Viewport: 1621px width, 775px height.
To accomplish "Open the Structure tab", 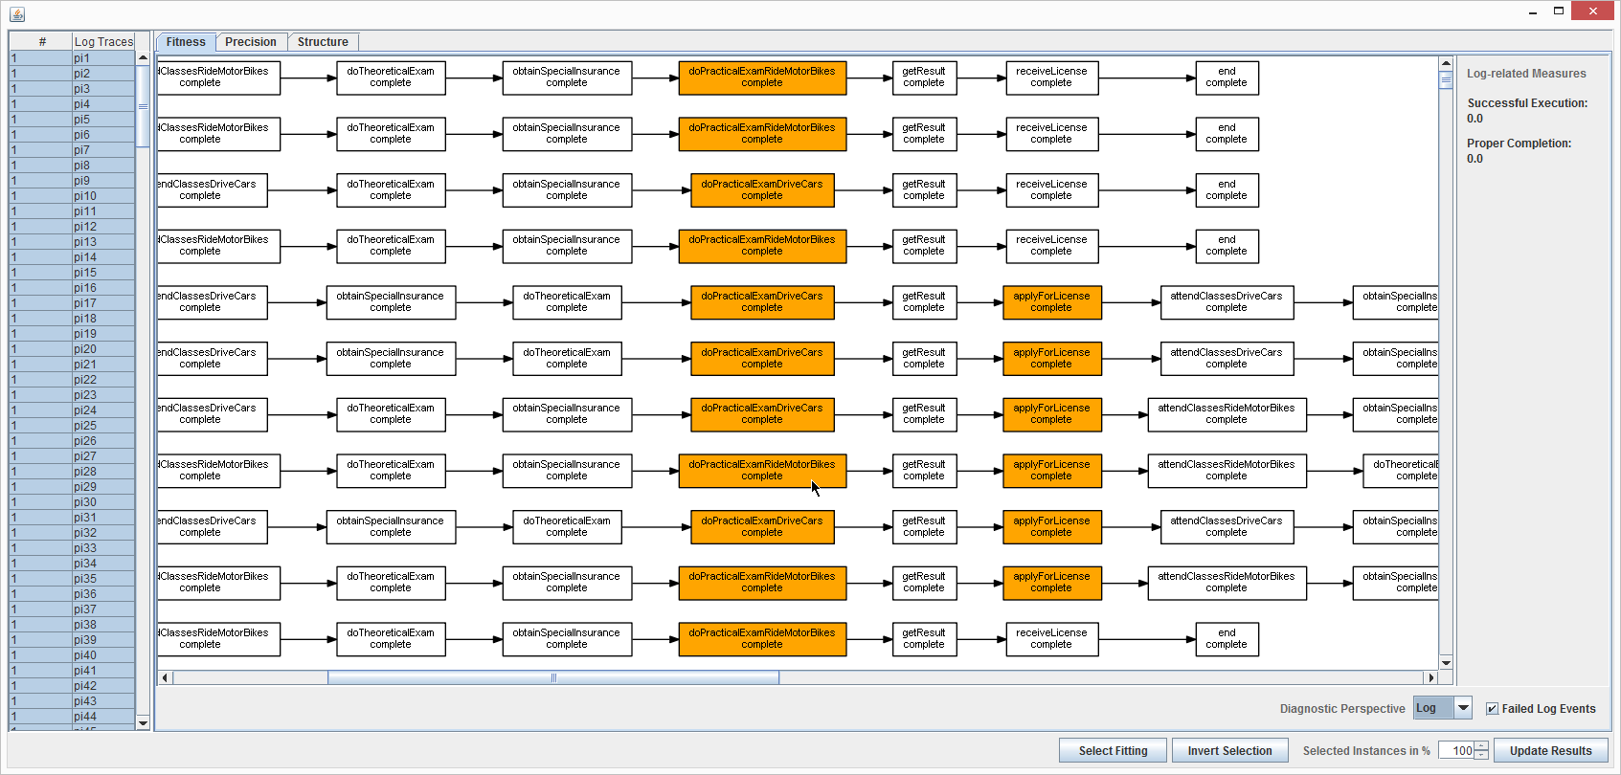I will (x=323, y=42).
